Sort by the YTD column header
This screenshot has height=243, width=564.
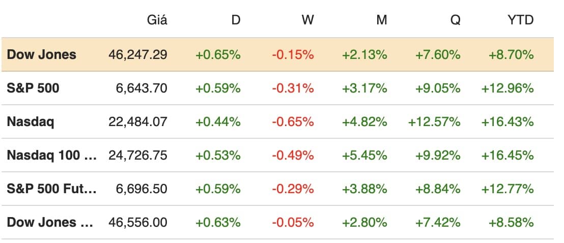521,20
